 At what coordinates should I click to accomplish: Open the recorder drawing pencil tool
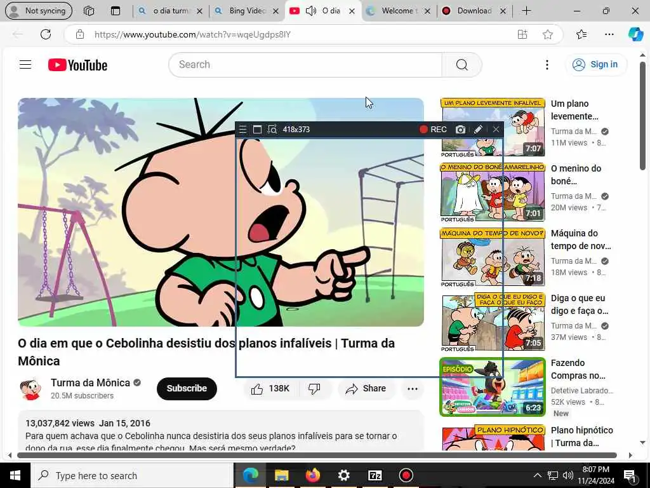478,130
